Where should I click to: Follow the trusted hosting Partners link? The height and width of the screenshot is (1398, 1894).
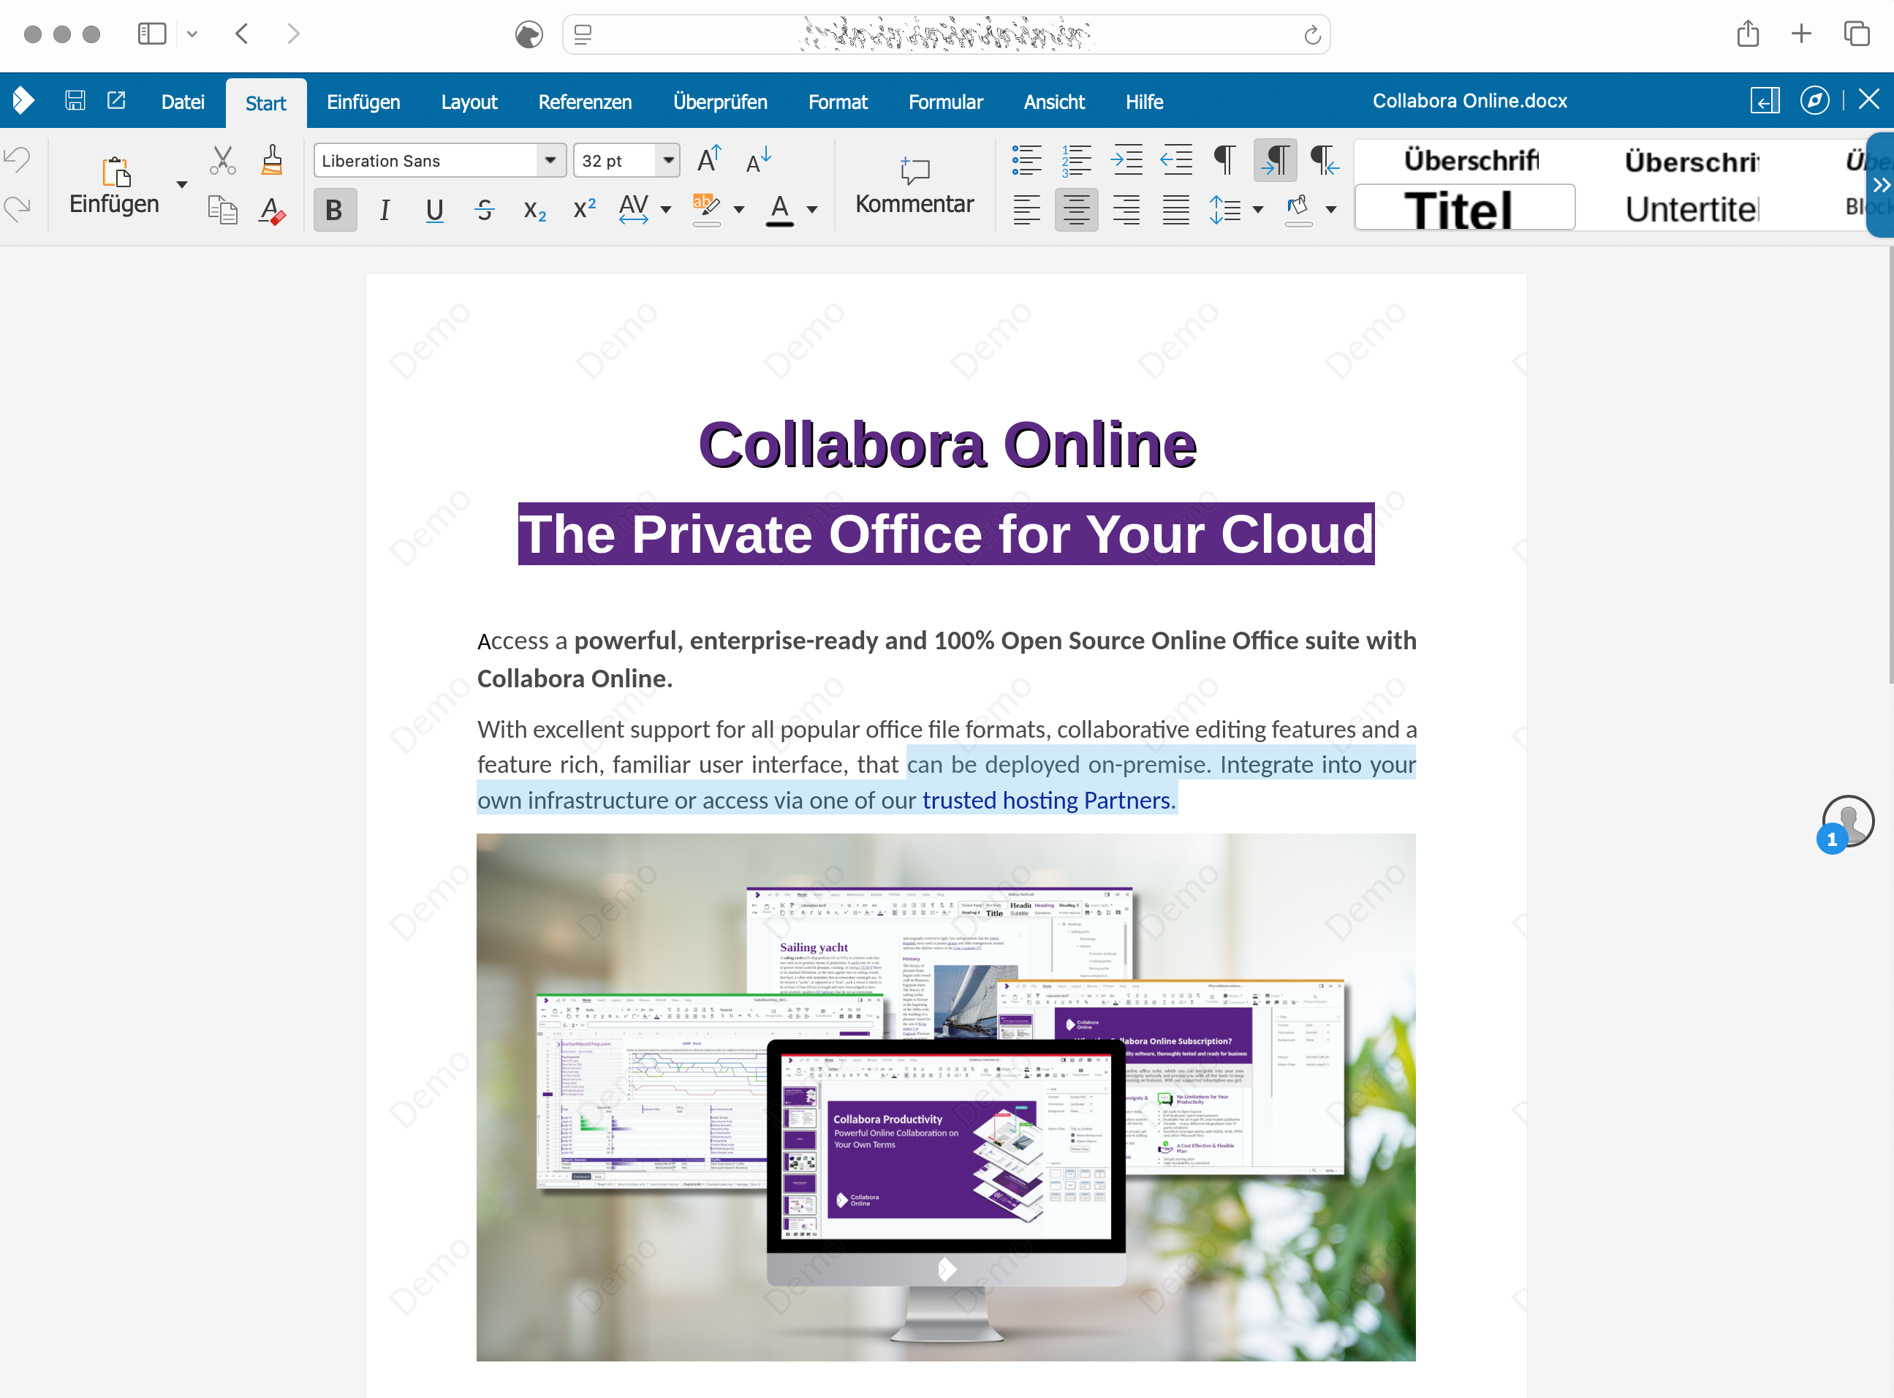click(x=1048, y=800)
